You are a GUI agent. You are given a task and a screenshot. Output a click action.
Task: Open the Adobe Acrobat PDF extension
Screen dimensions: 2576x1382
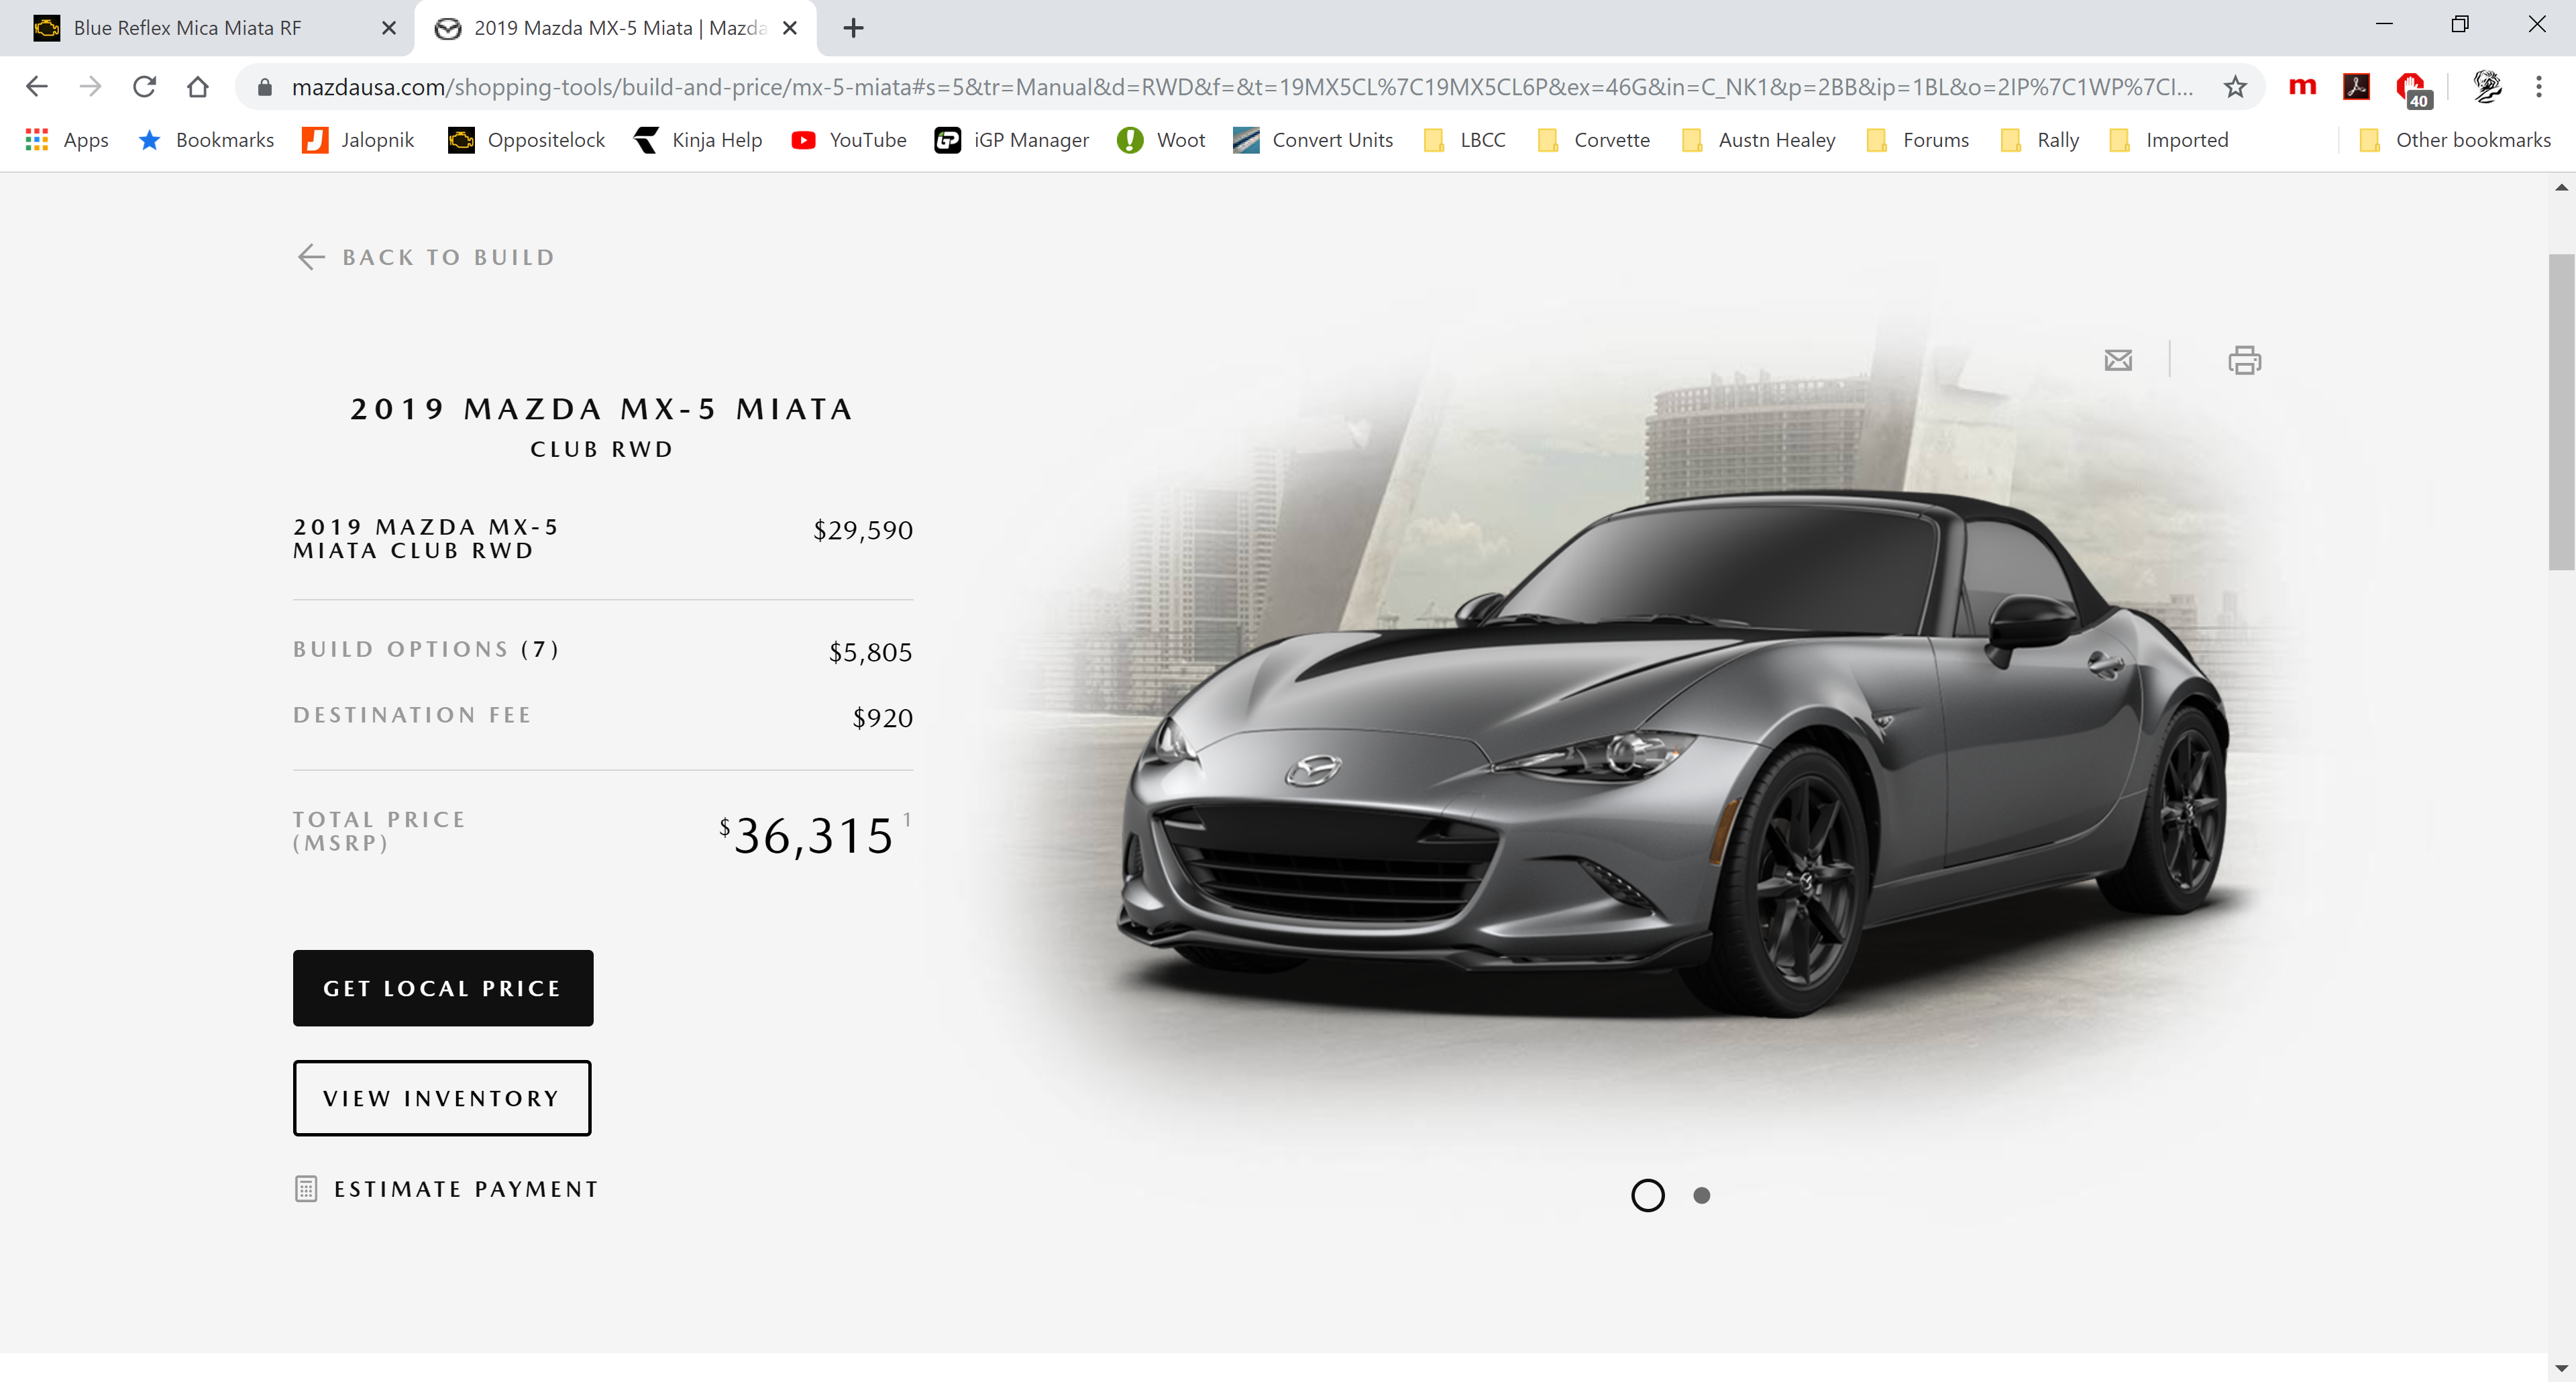click(2356, 87)
